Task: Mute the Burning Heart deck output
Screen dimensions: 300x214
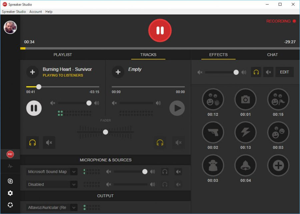Action: coord(49,142)
